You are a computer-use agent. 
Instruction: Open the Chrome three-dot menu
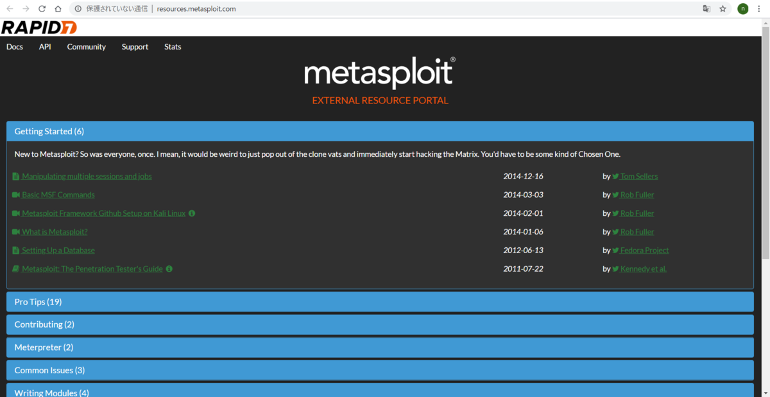click(759, 9)
